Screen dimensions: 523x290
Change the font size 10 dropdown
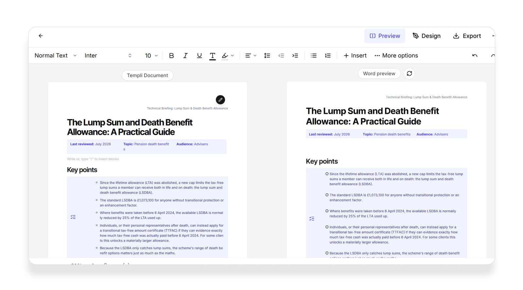pos(151,55)
